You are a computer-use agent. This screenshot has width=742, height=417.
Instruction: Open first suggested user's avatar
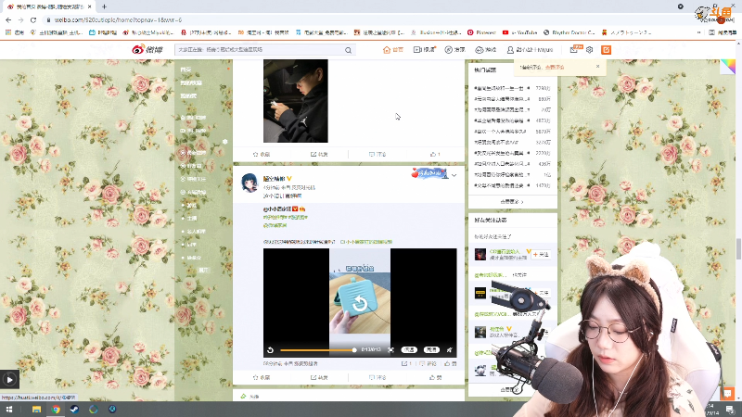pos(480,254)
